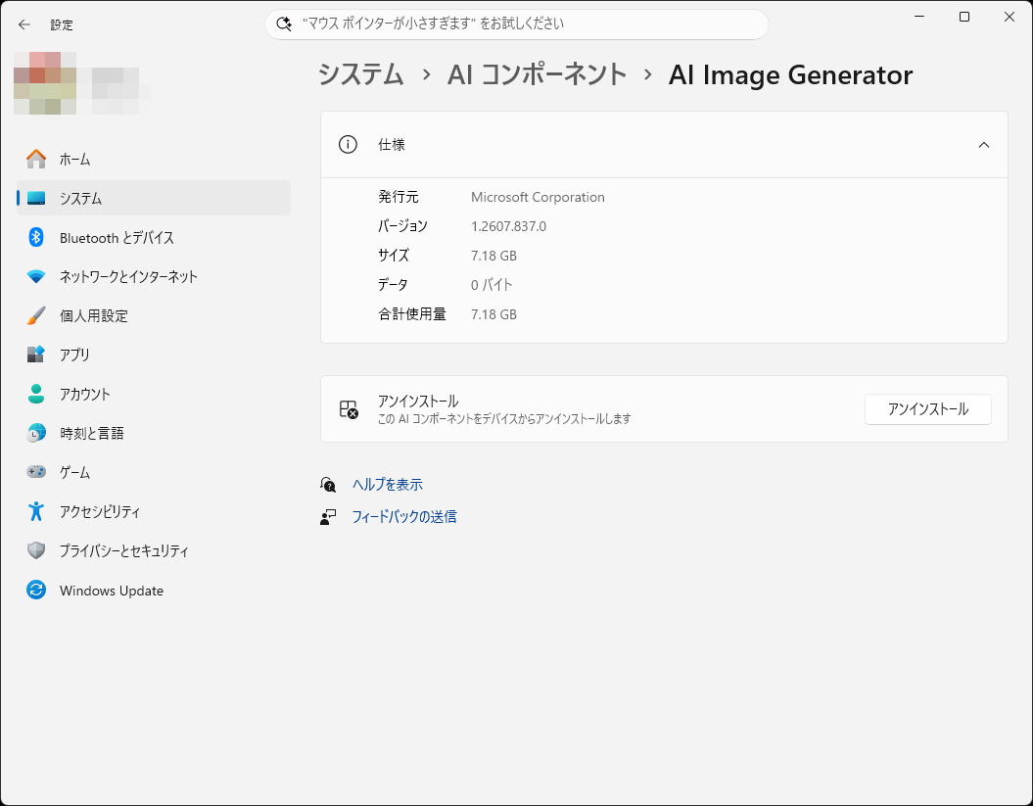Click the アカウント person icon
Screen dimensions: 1033x806
[x=36, y=394]
